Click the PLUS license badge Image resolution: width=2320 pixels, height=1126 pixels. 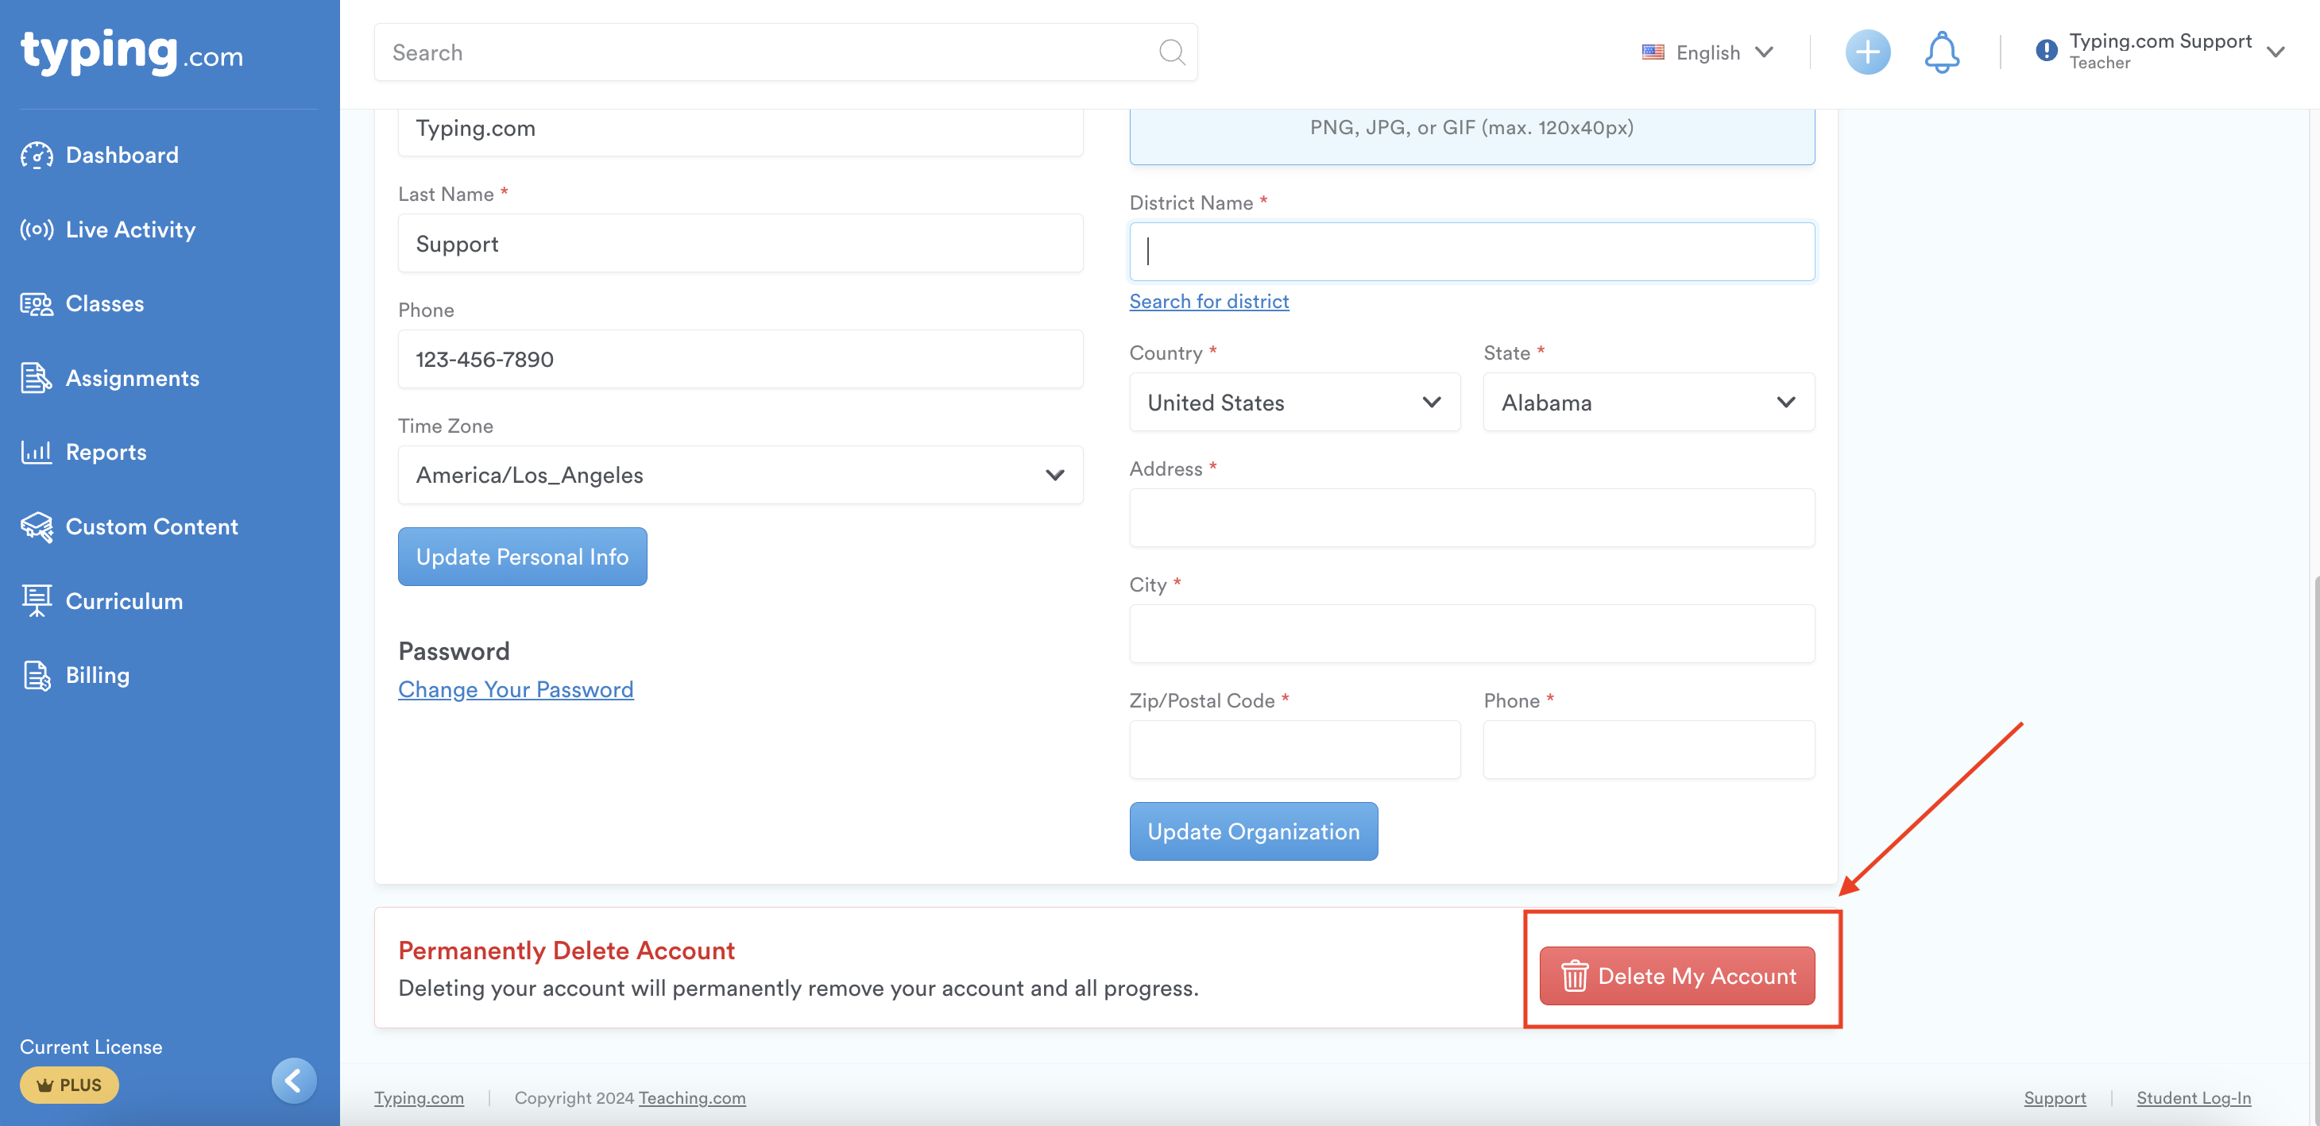coord(69,1085)
